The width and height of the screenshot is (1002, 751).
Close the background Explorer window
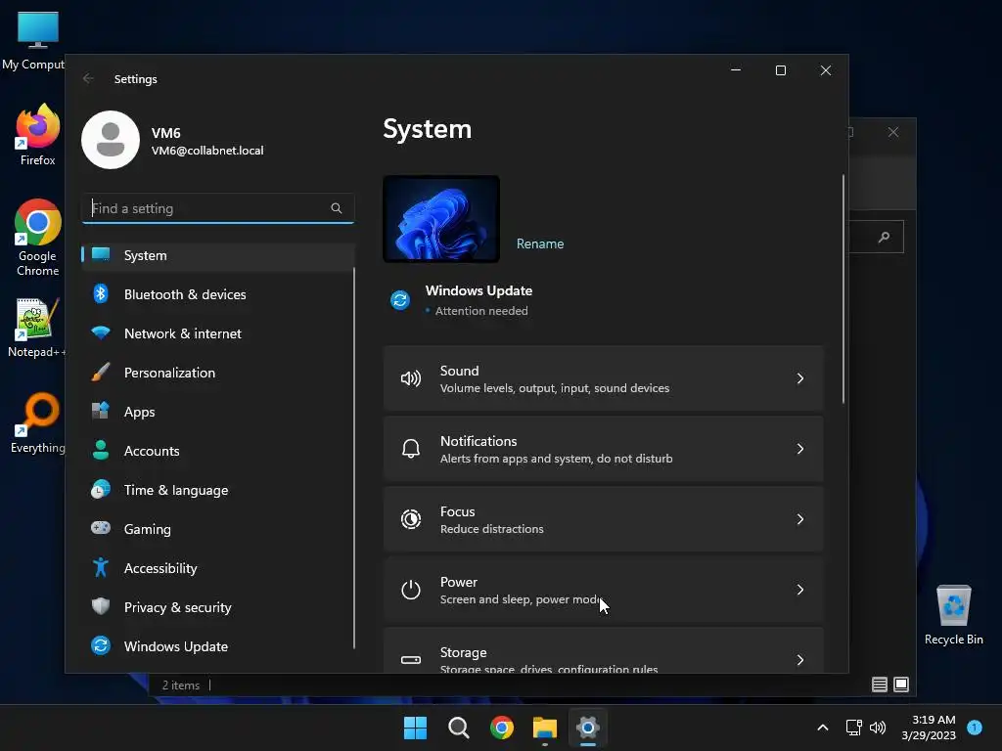[893, 132]
